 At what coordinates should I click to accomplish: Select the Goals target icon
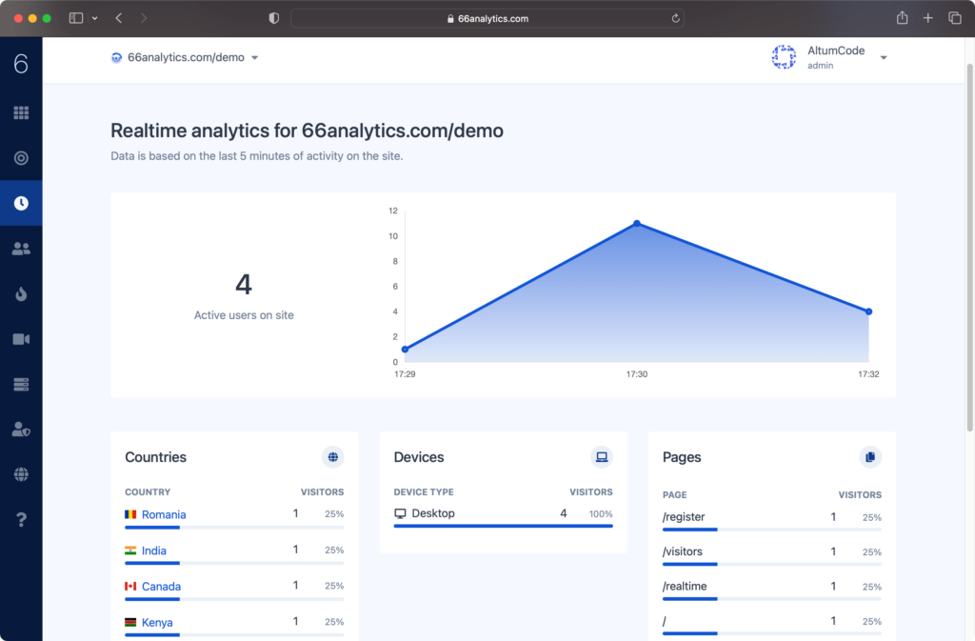(21, 157)
